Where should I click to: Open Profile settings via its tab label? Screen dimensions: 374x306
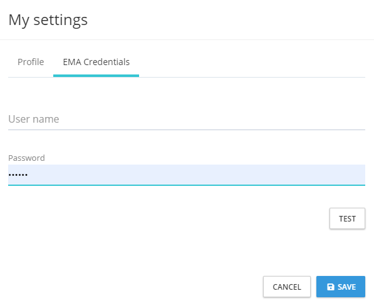(x=31, y=62)
